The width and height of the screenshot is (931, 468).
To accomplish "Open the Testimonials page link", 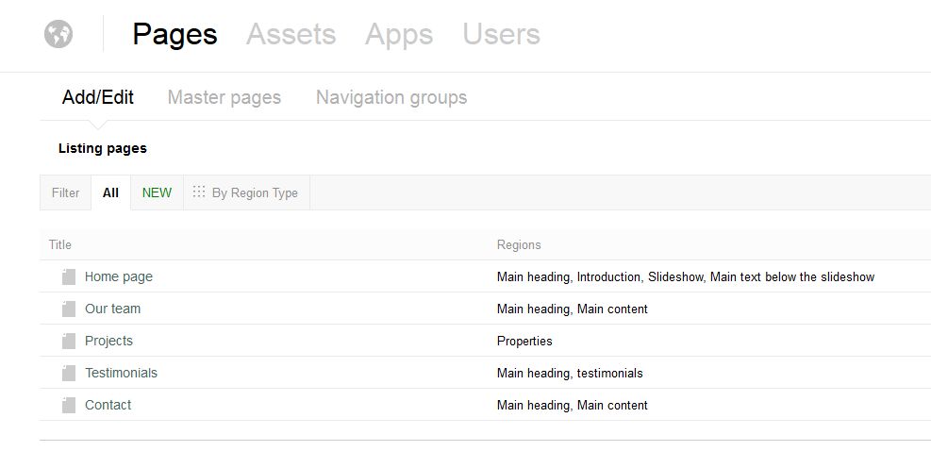I will tap(121, 373).
